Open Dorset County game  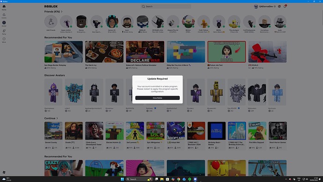53,131
